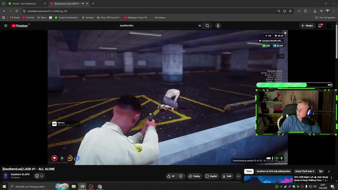
Task: Open Chrome tab search dropdown
Action: [x=3, y=4]
